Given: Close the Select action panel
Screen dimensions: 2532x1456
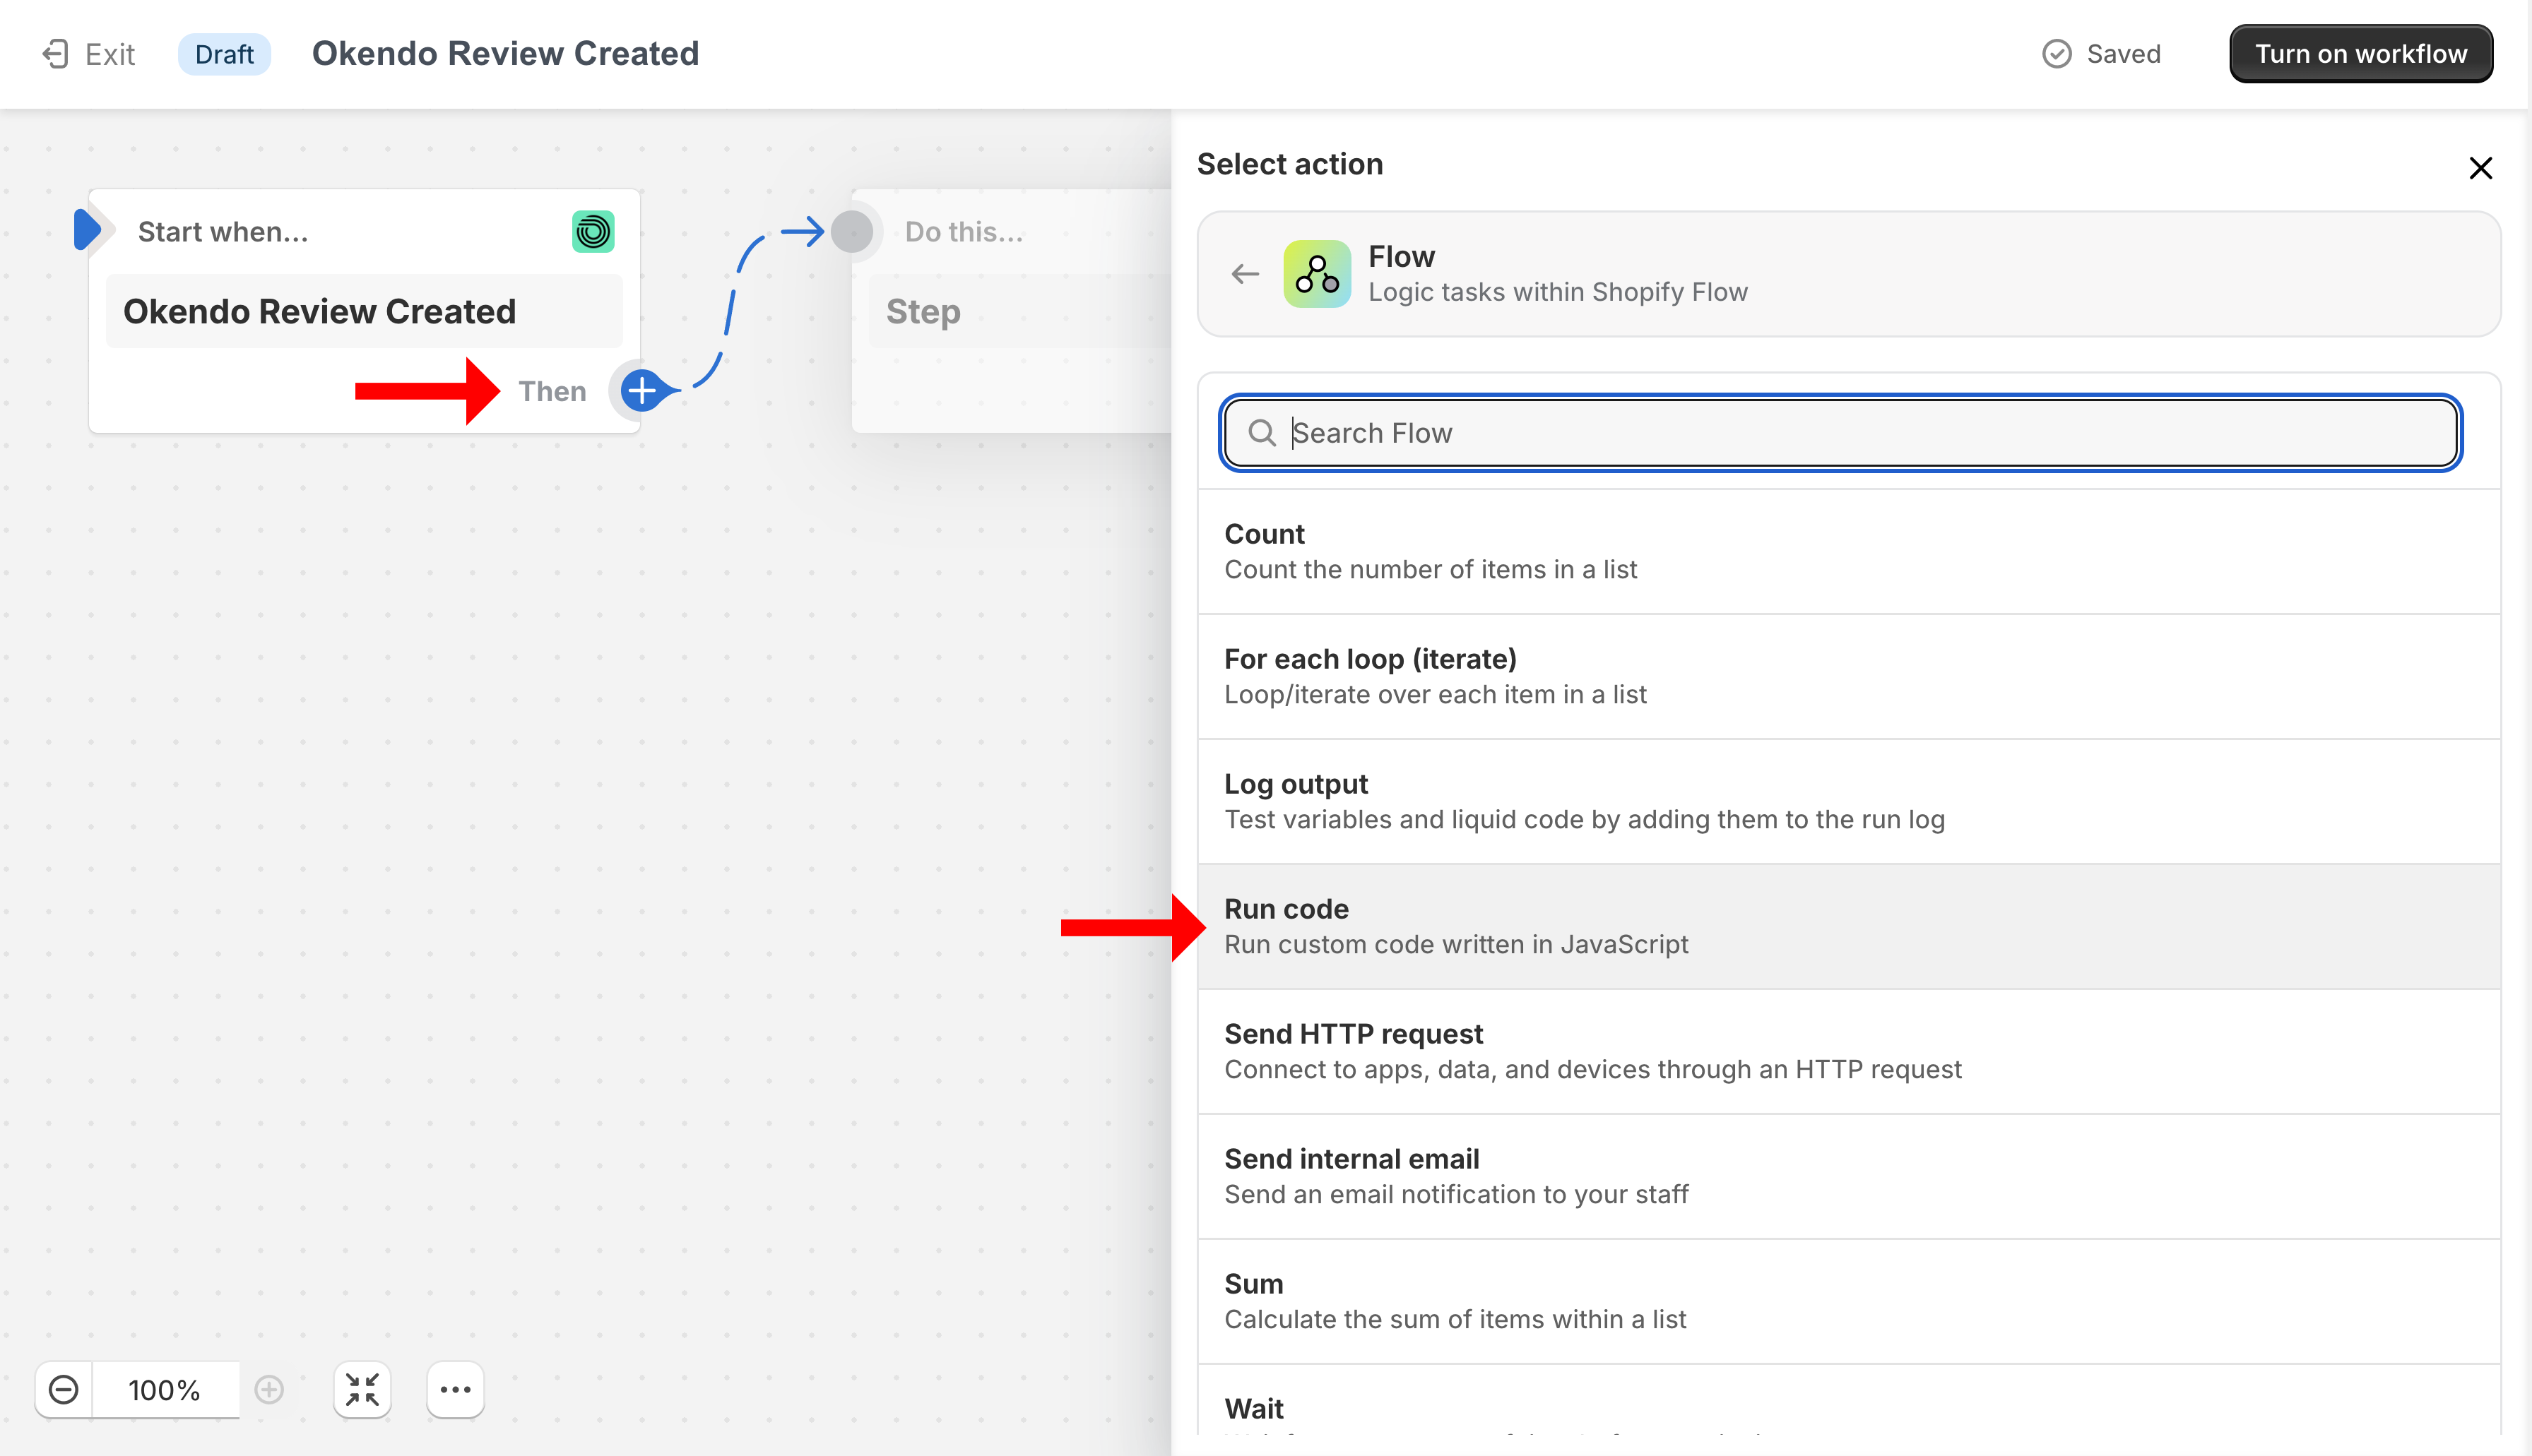Looking at the screenshot, I should [x=2480, y=168].
